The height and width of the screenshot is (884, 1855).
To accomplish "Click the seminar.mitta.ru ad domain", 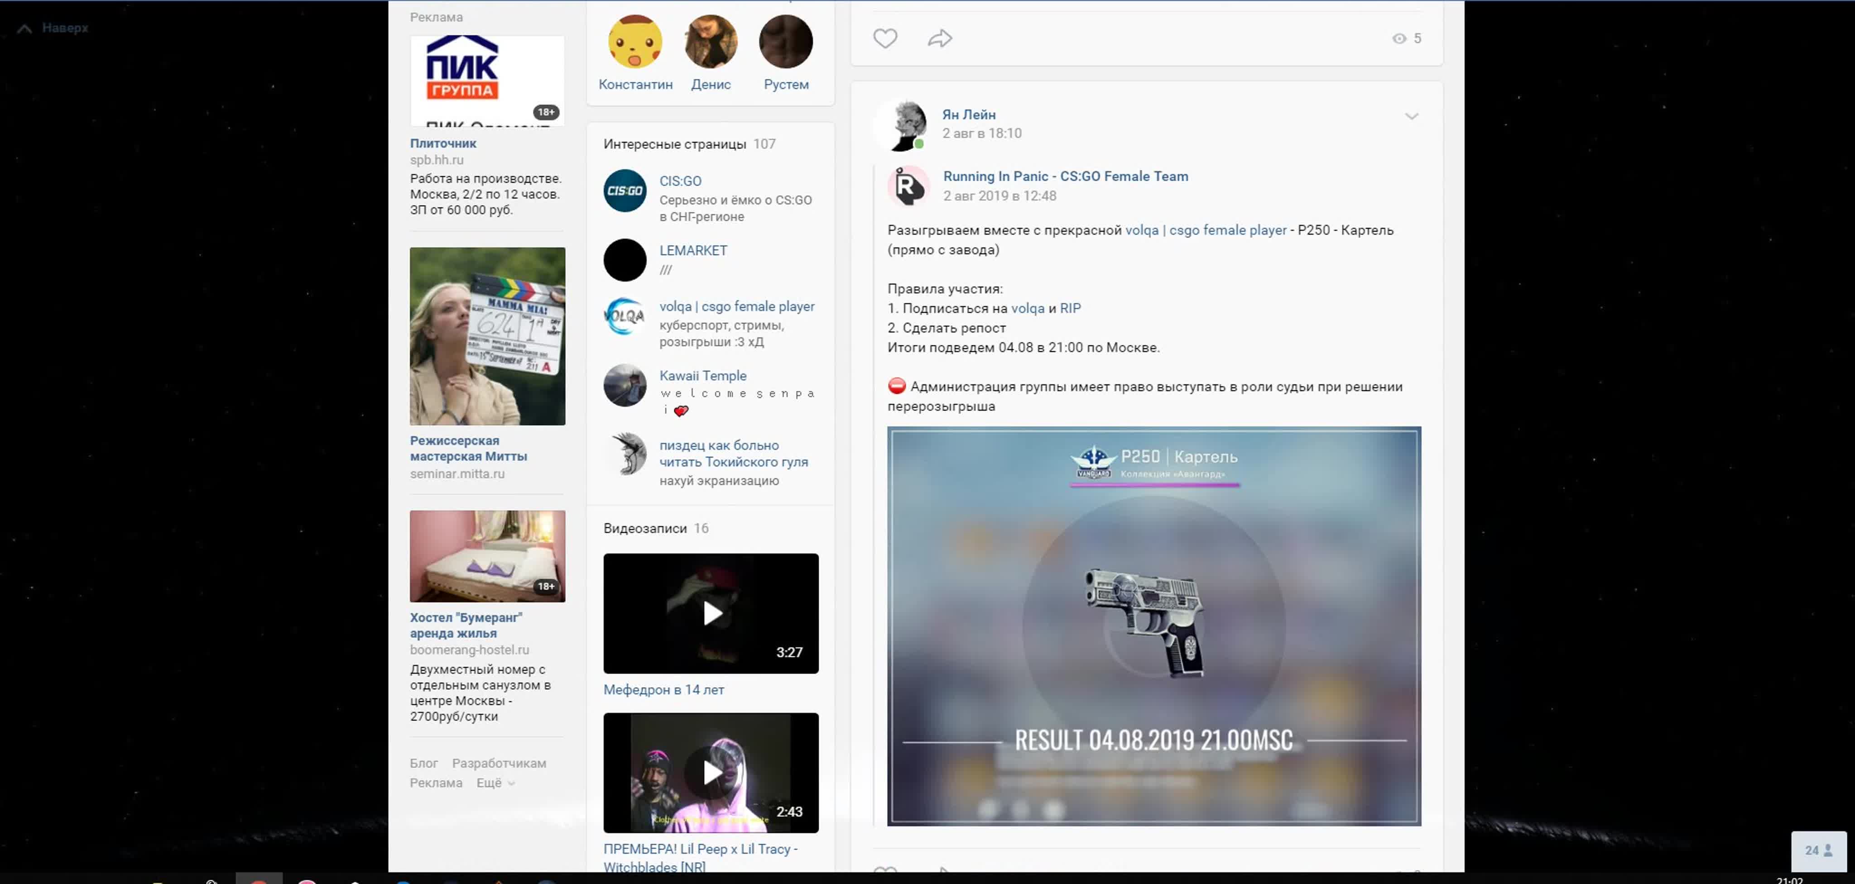I will pos(457,473).
